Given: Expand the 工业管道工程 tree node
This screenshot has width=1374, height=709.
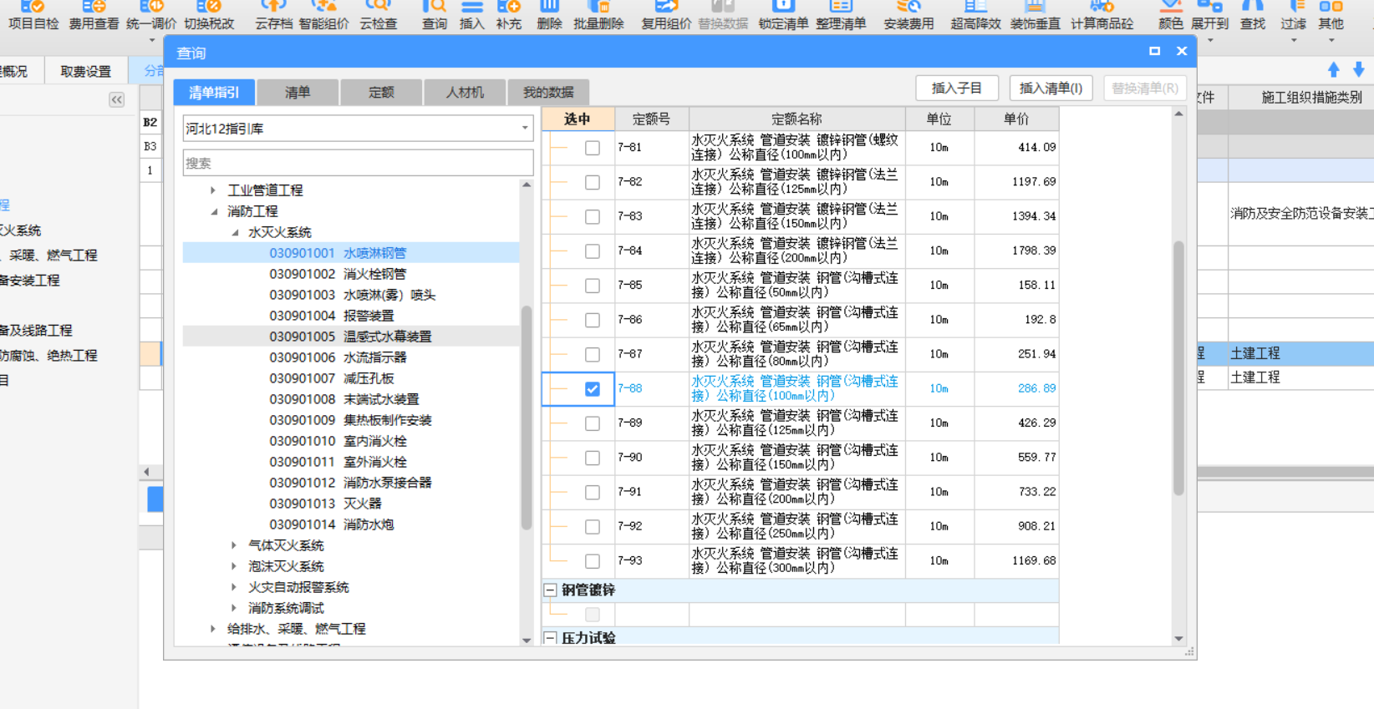Looking at the screenshot, I should point(213,190).
